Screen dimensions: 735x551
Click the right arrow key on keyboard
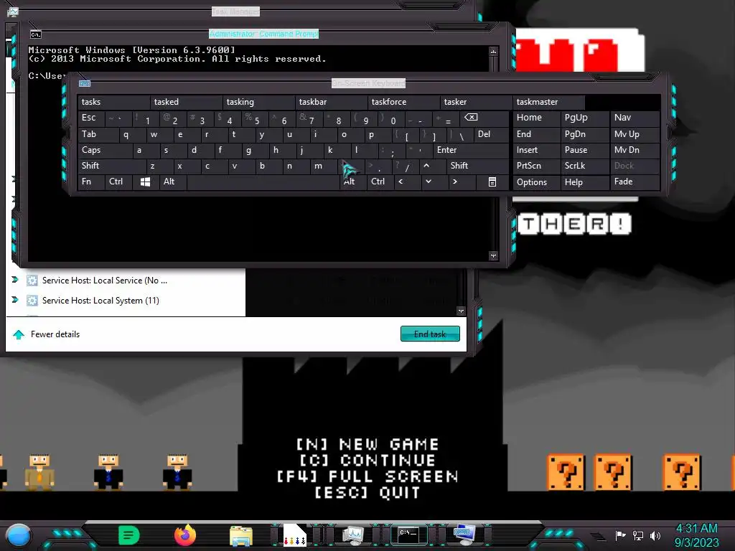(x=454, y=182)
